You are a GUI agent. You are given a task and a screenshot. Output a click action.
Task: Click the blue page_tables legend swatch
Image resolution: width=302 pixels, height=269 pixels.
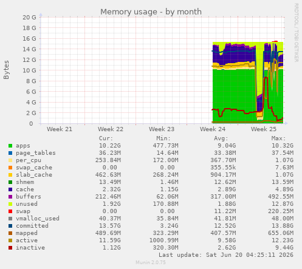[x=10, y=153]
